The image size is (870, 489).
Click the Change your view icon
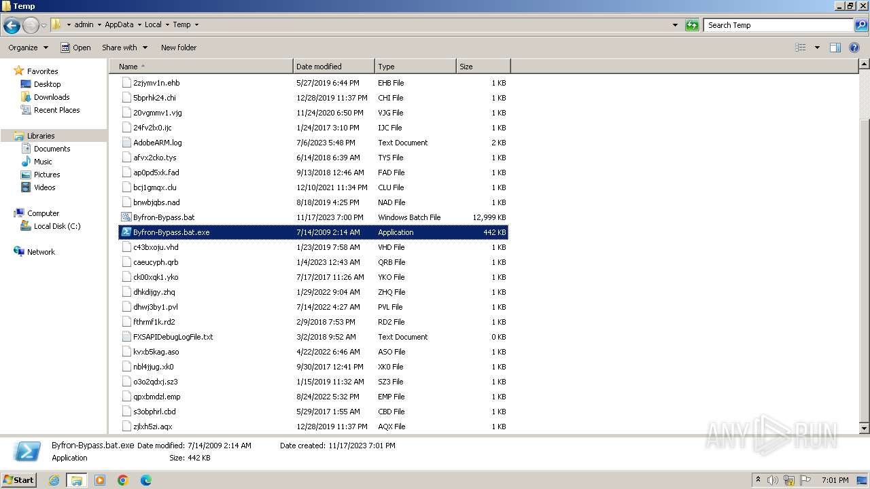click(x=801, y=48)
